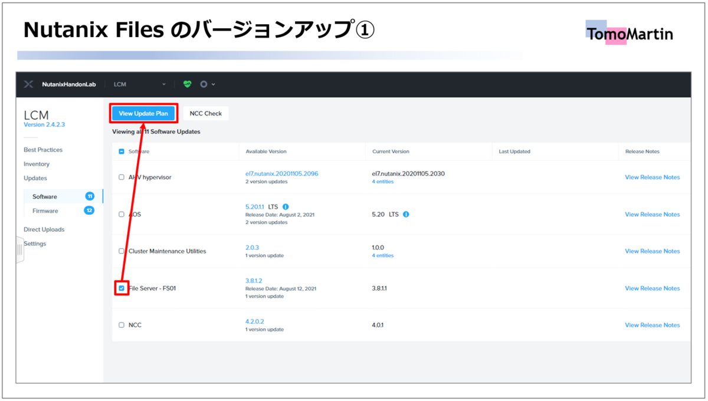Check the Cluster Maintenance Utilities checkbox
708x401 pixels.
coord(122,251)
